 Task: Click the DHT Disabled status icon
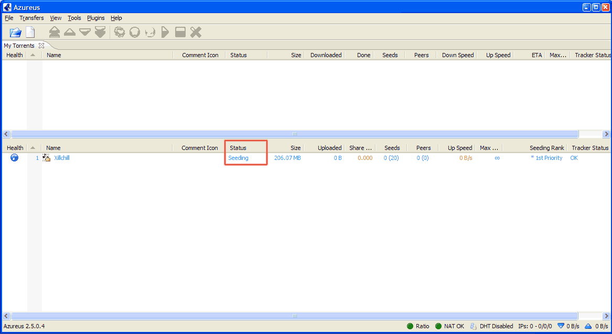click(473, 326)
